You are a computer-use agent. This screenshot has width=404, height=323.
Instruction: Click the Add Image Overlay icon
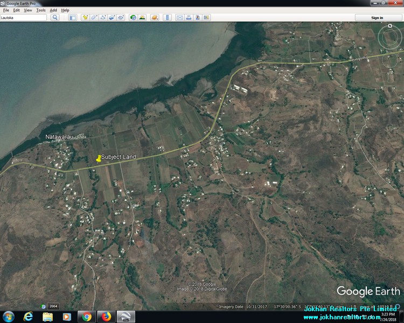(111, 17)
